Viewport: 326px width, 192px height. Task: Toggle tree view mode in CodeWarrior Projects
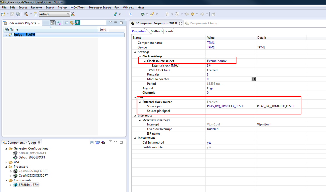pos(53,23)
